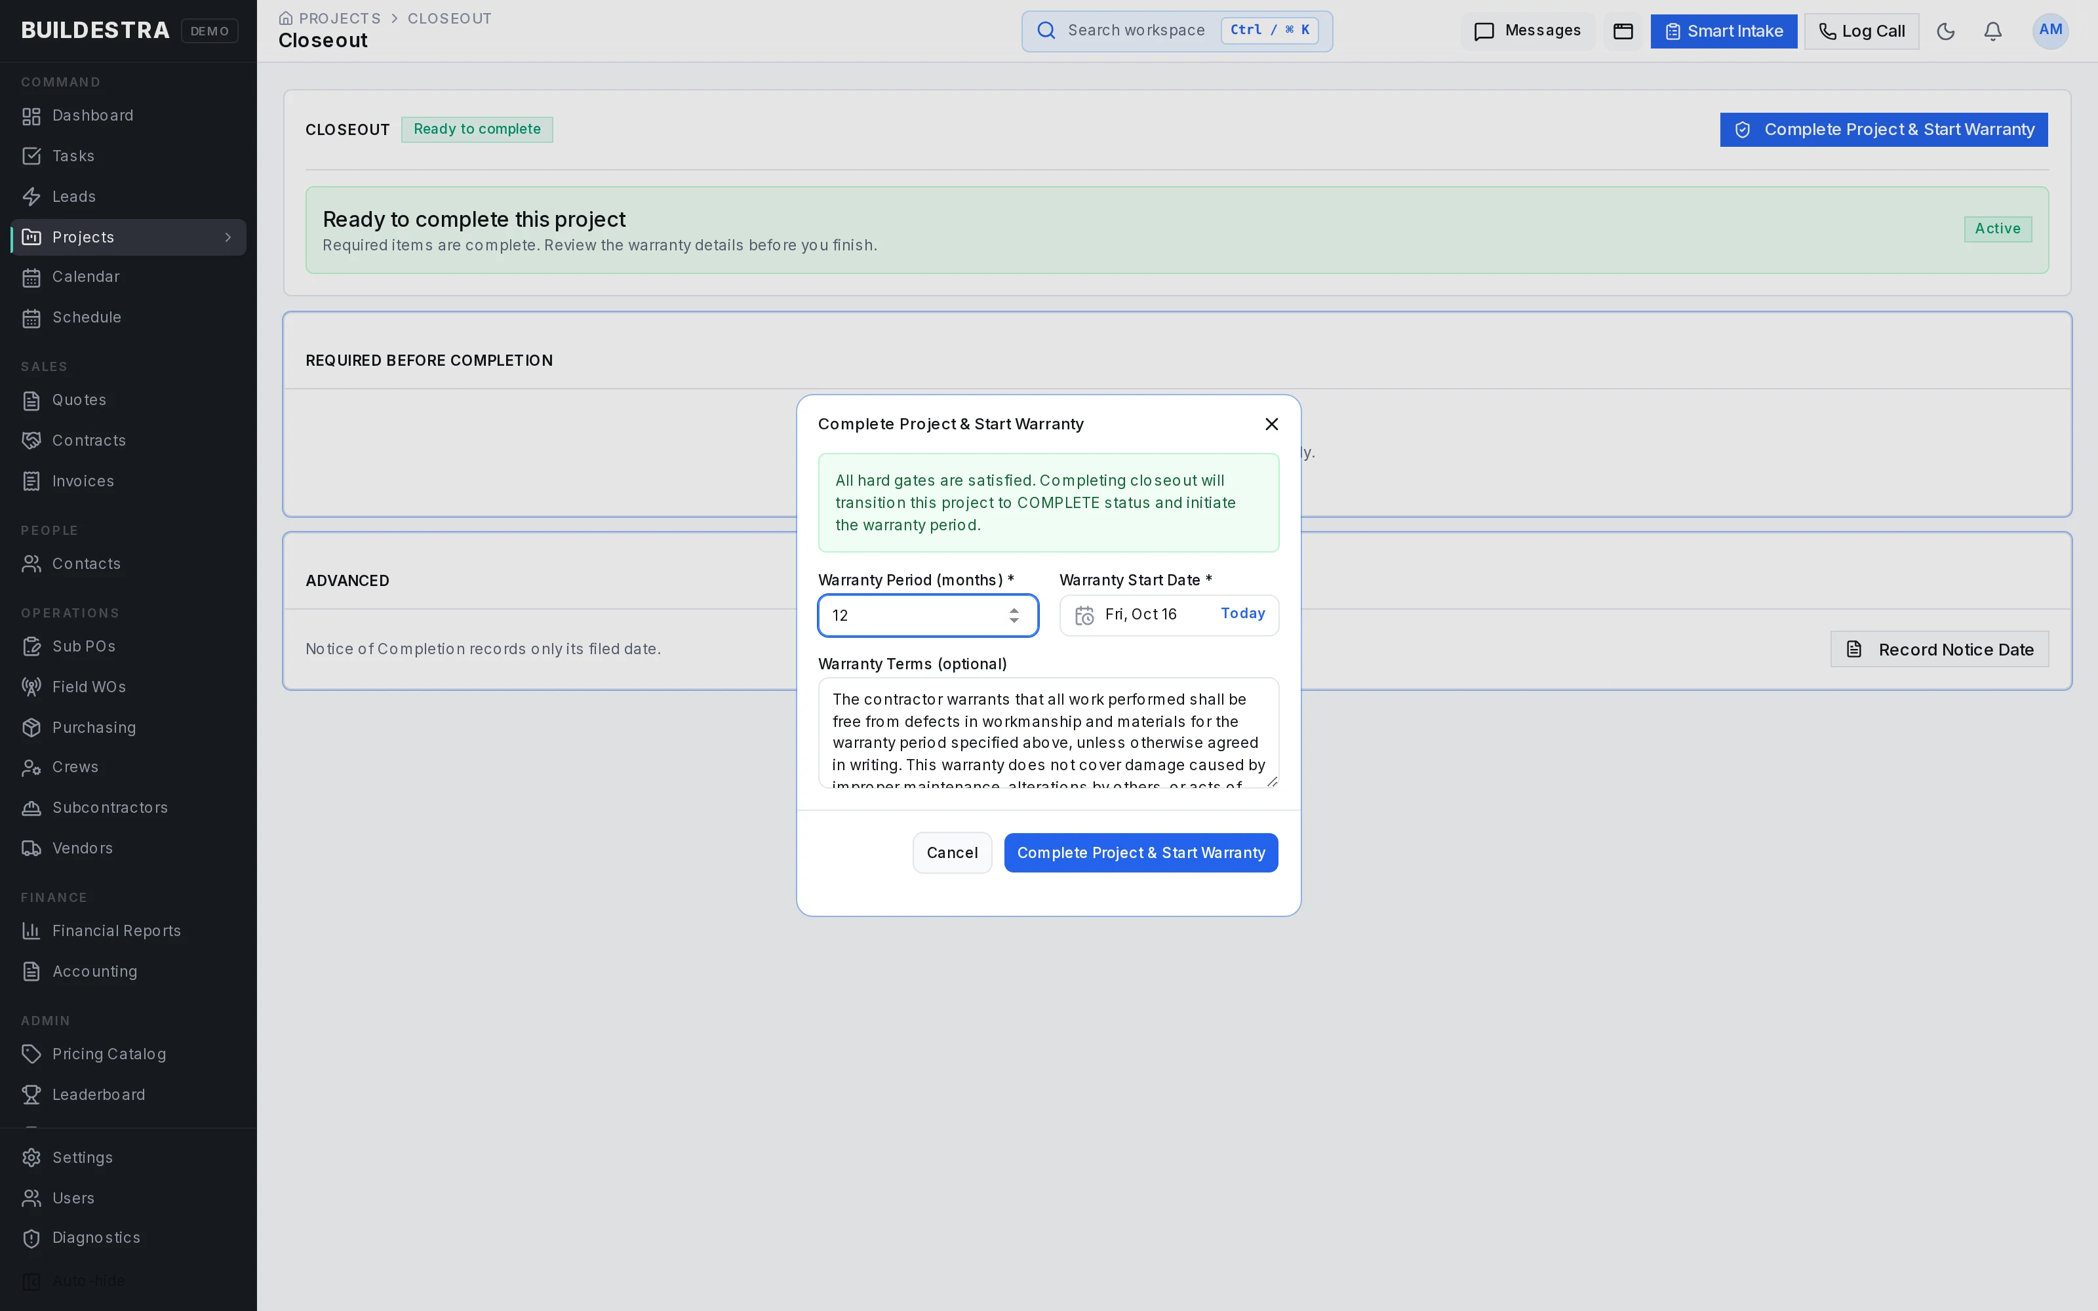2098x1311 pixels.
Task: Open the Schedule page
Action: [129, 317]
